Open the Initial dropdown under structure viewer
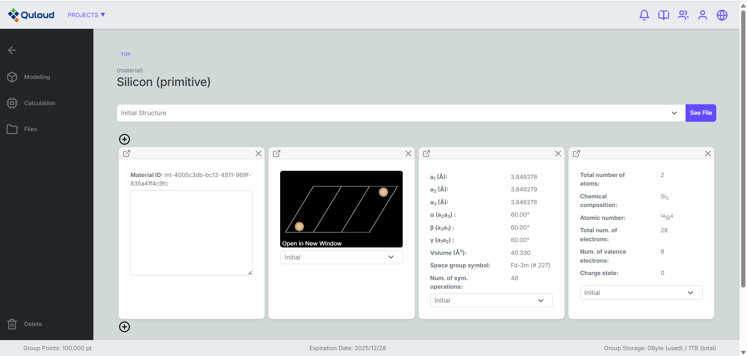The width and height of the screenshot is (747, 356). tap(341, 257)
